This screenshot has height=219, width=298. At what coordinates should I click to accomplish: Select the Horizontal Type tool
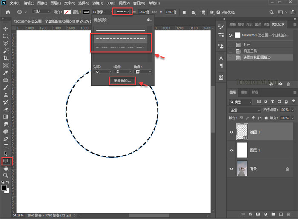pos(6,146)
